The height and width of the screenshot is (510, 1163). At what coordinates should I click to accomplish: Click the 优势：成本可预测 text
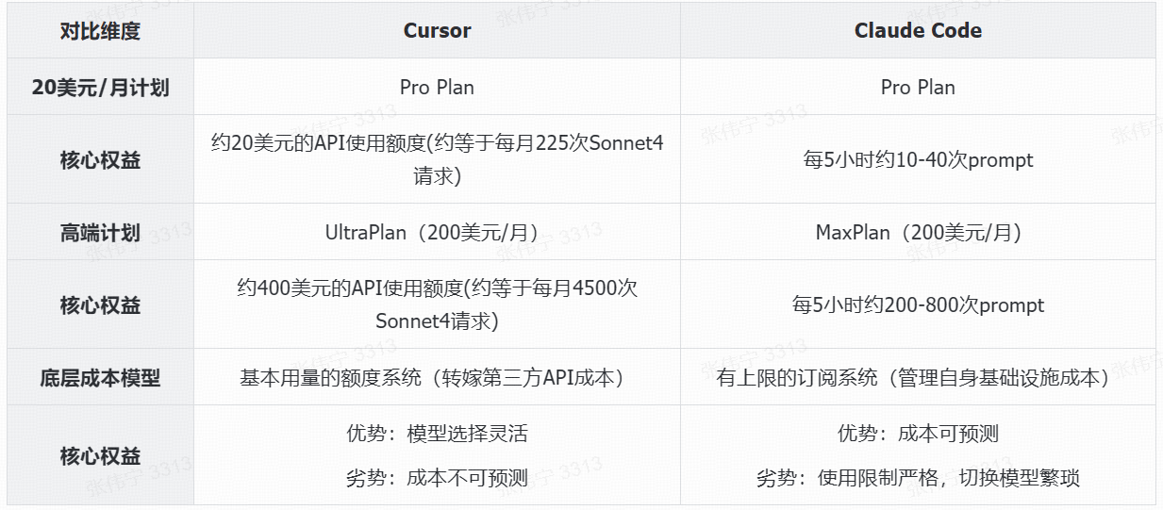point(918,434)
